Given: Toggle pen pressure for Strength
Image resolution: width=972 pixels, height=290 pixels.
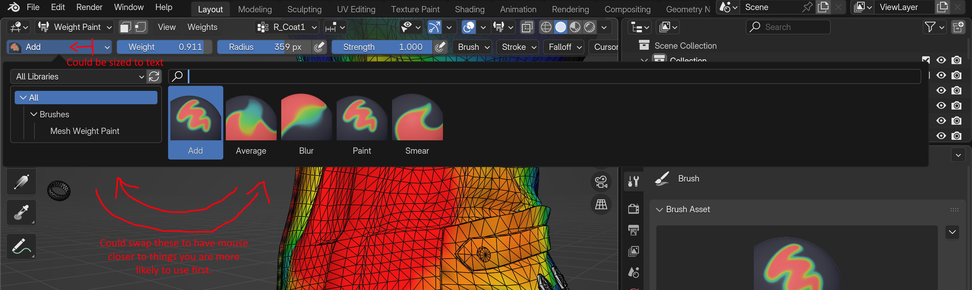Looking at the screenshot, I should [x=440, y=47].
